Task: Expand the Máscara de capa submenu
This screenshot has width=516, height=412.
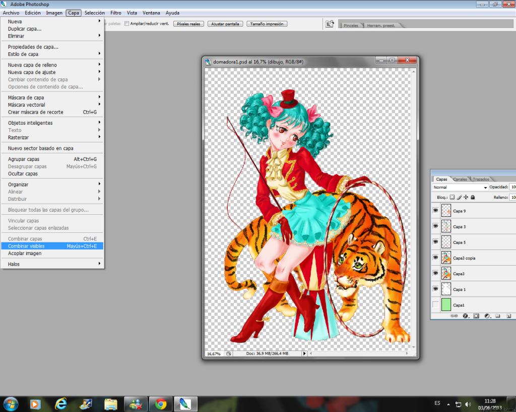Action: click(x=52, y=97)
